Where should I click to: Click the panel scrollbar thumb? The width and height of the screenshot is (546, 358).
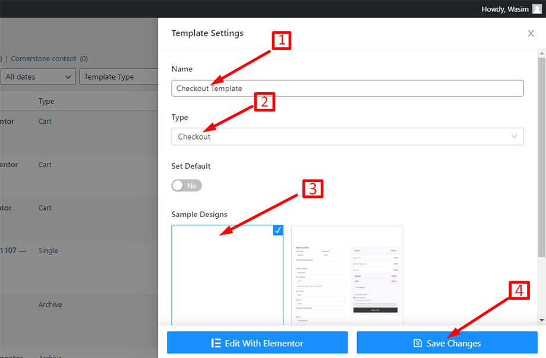pyautogui.click(x=541, y=158)
